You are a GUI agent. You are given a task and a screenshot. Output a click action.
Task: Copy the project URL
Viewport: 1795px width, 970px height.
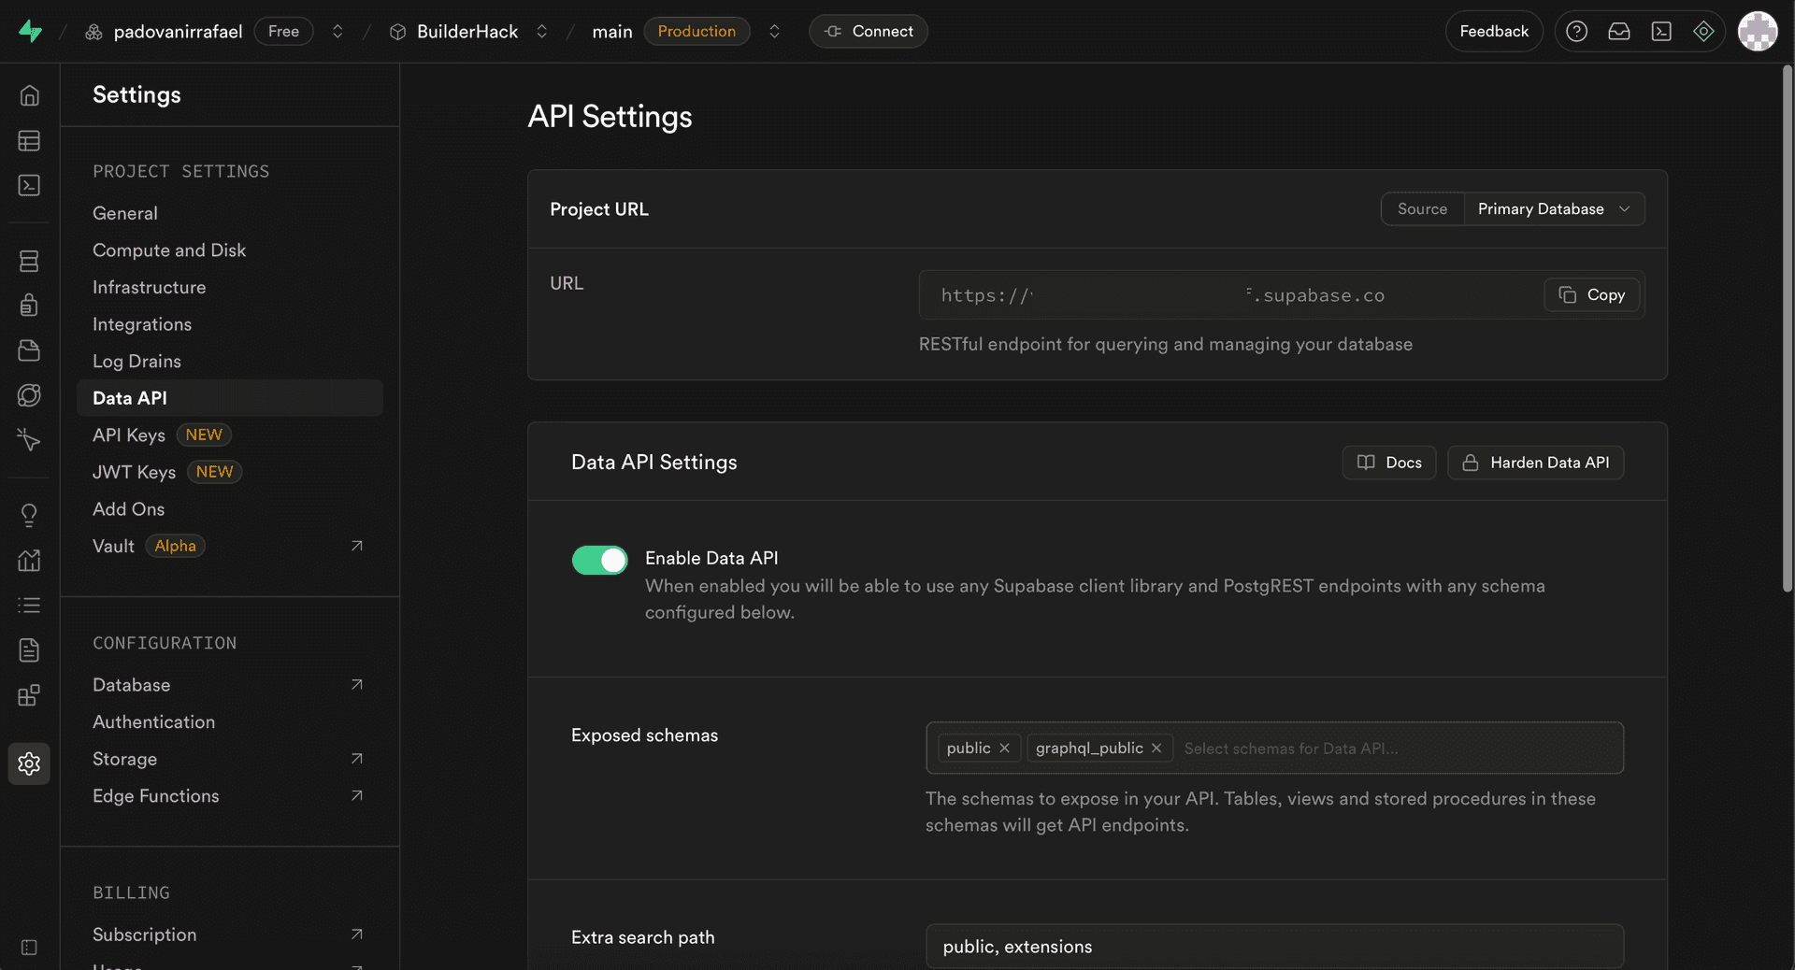point(1590,294)
